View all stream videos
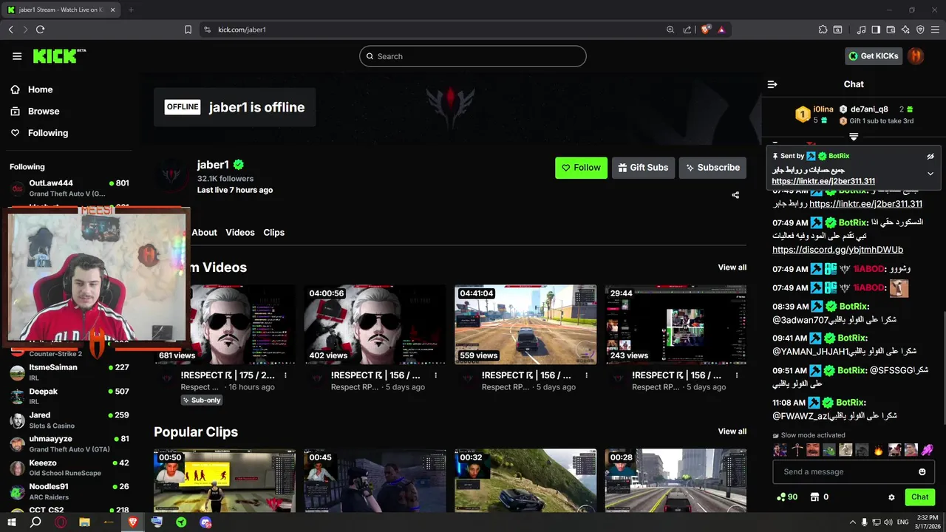Viewport: 946px width, 532px height. click(x=732, y=267)
